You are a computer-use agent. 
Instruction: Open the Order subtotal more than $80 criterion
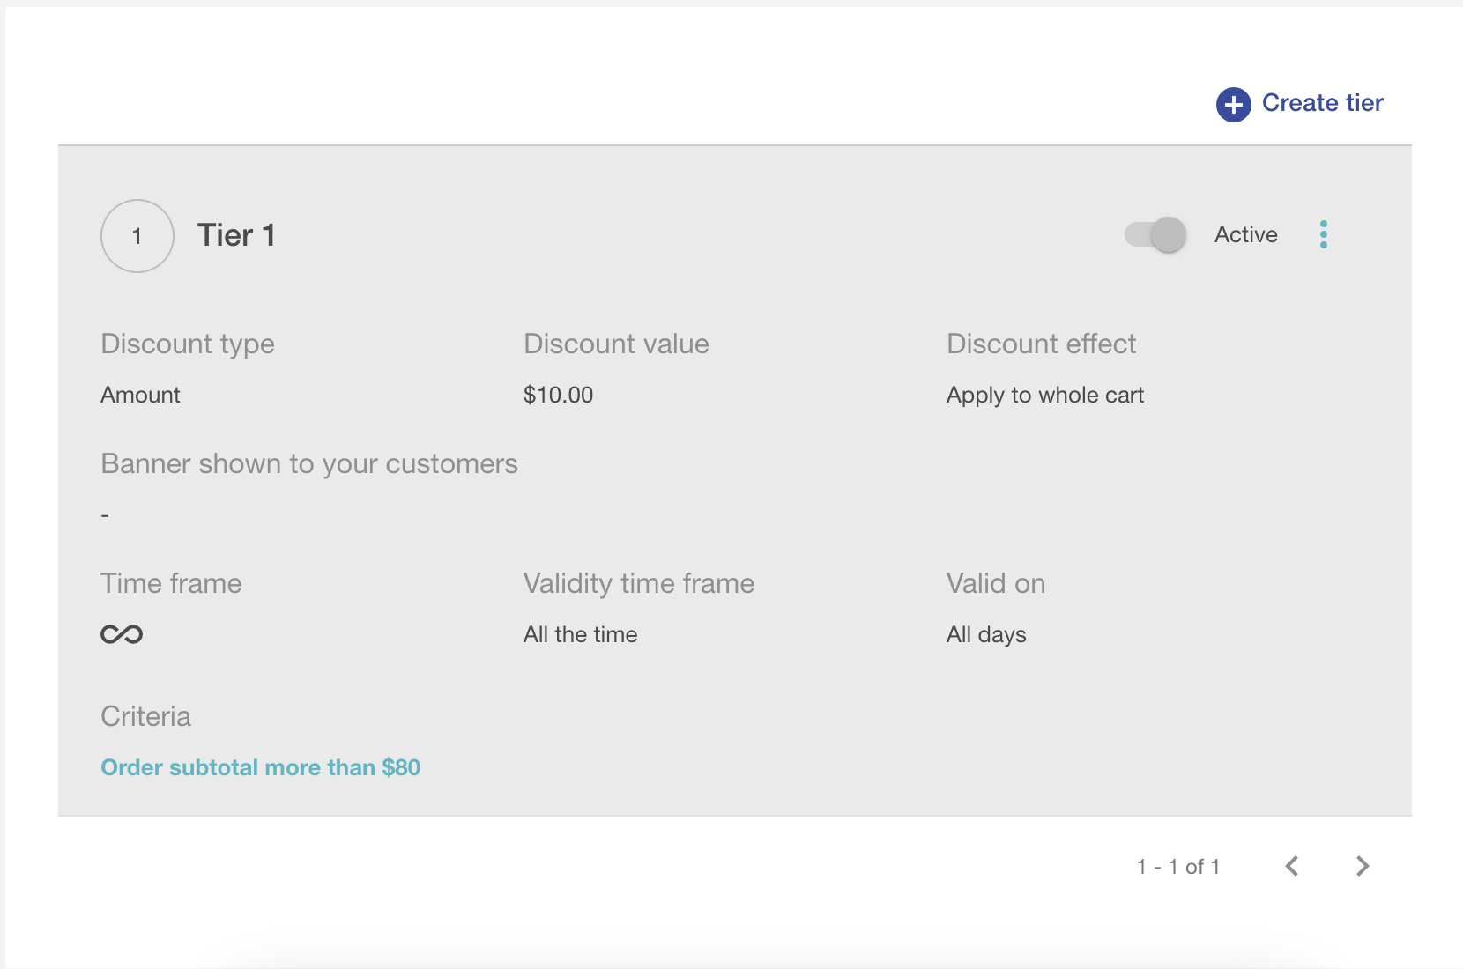(x=260, y=767)
